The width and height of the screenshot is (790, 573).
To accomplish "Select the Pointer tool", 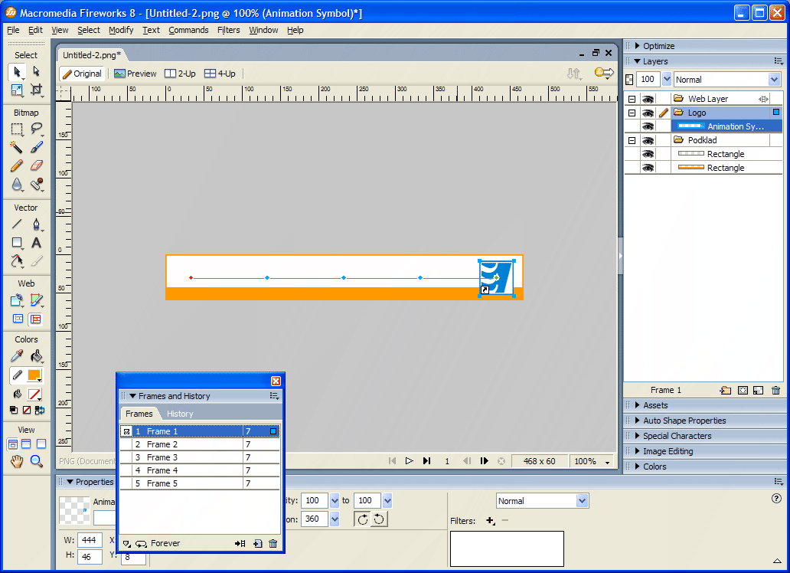I will click(17, 72).
